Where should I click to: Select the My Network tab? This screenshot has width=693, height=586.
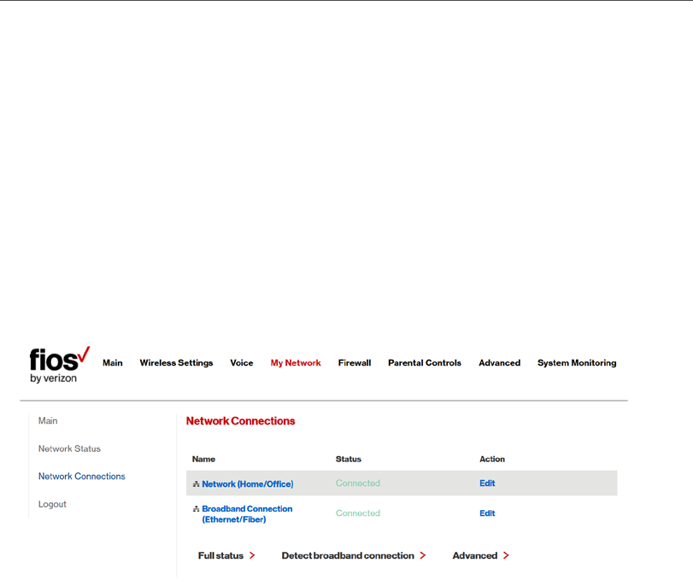click(x=296, y=363)
